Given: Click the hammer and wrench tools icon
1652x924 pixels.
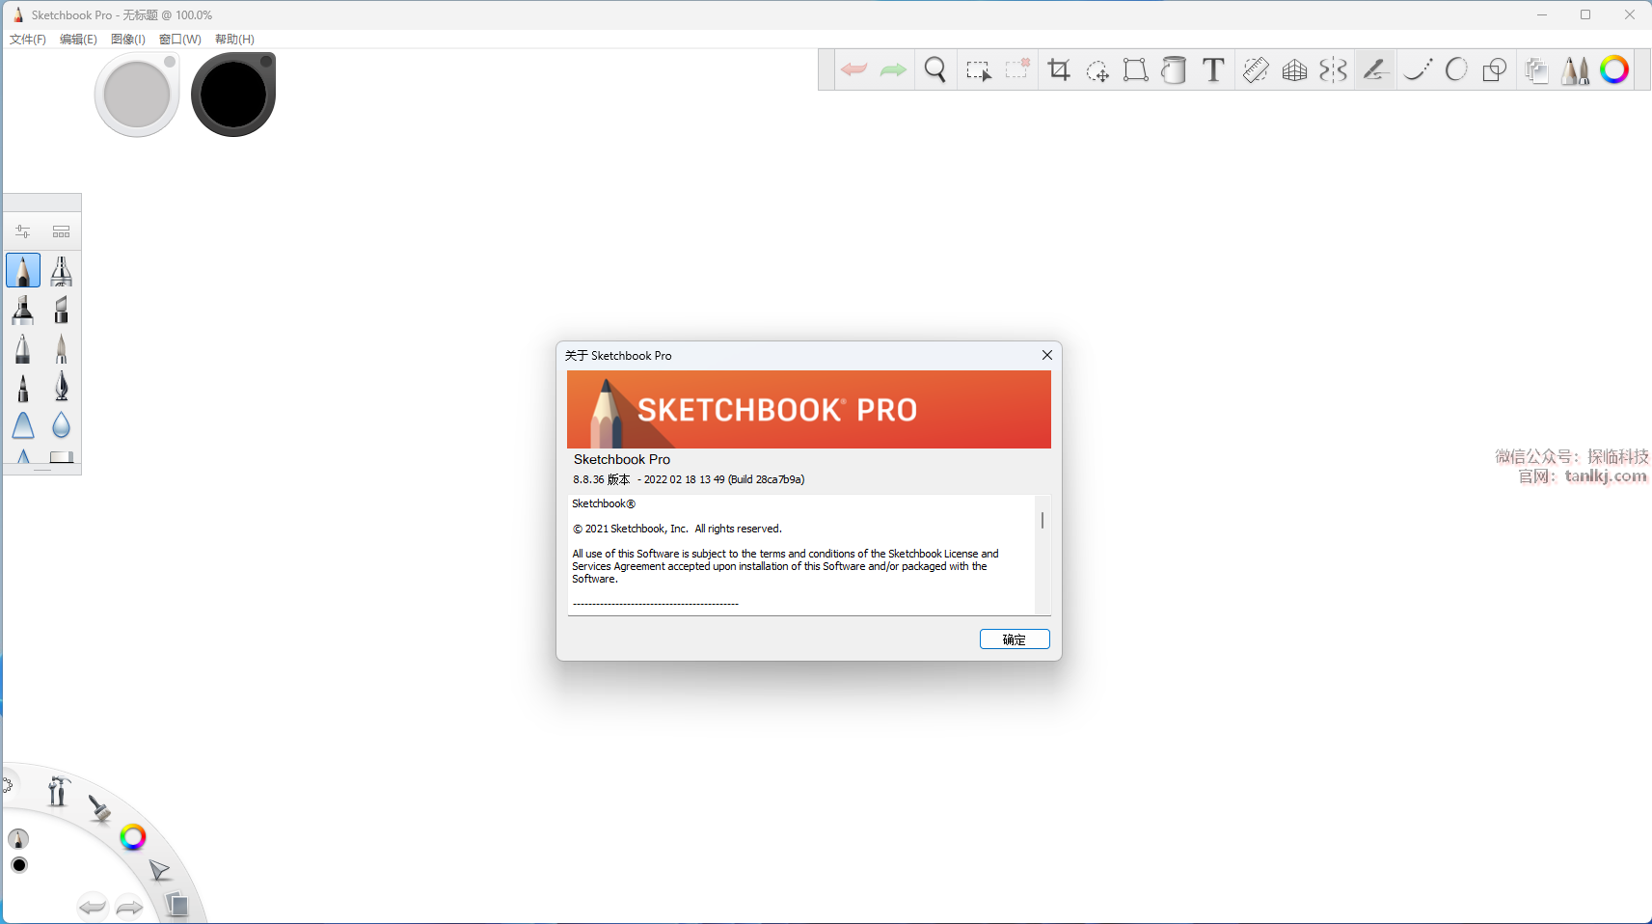Looking at the screenshot, I should (x=58, y=792).
